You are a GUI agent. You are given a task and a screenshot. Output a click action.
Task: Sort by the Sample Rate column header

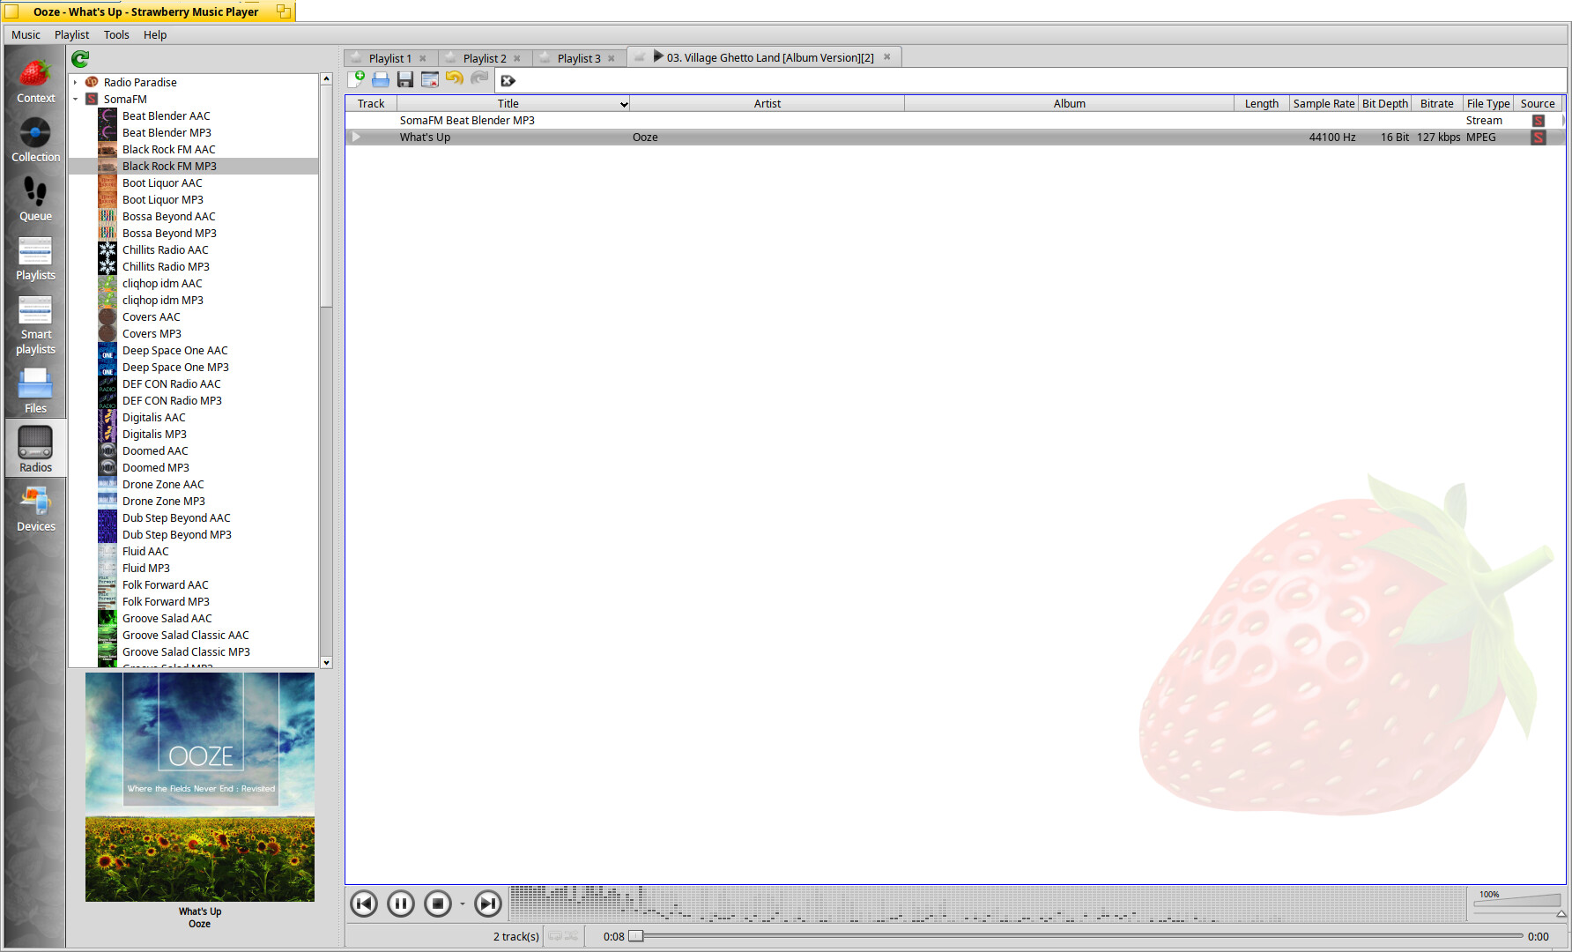1324,104
